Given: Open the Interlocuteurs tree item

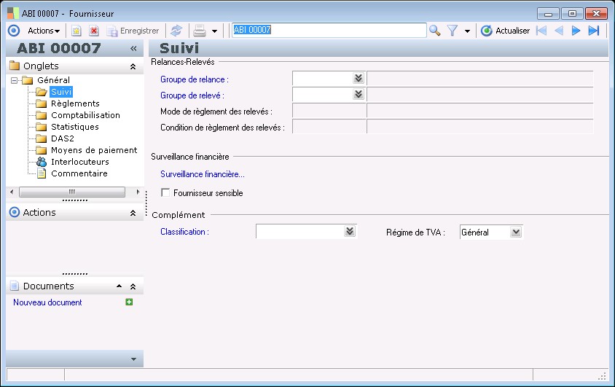Looking at the screenshot, I should pyautogui.click(x=79, y=162).
